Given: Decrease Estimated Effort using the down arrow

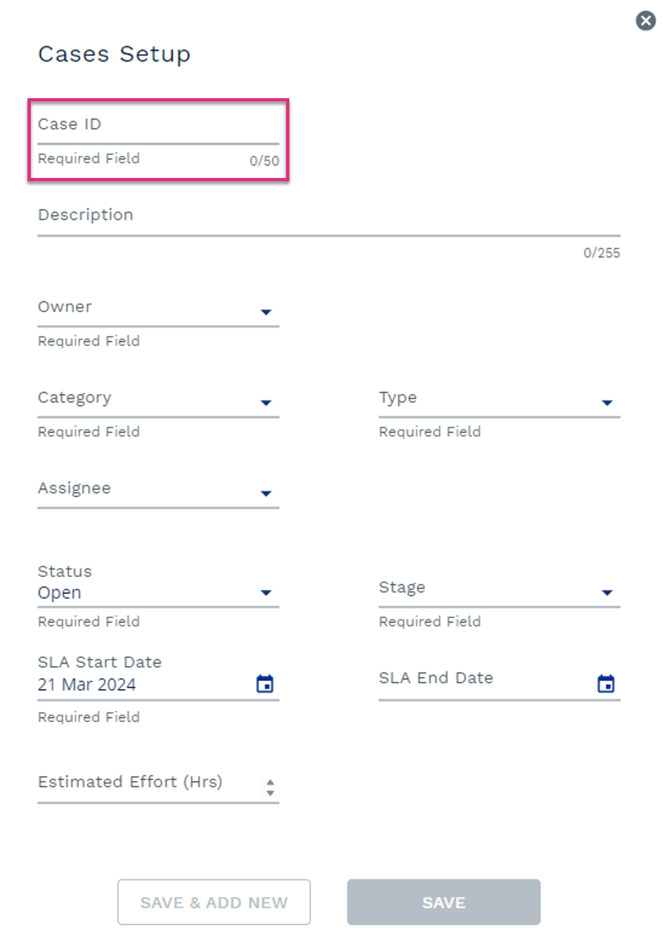Looking at the screenshot, I should (x=270, y=792).
